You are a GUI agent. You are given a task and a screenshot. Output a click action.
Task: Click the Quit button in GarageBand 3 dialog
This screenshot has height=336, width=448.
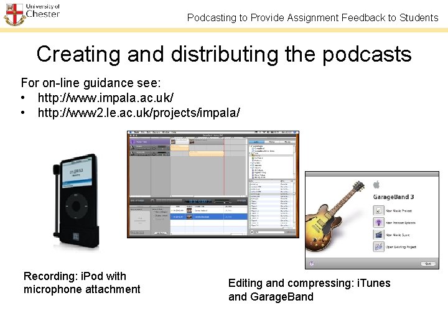(x=428, y=264)
